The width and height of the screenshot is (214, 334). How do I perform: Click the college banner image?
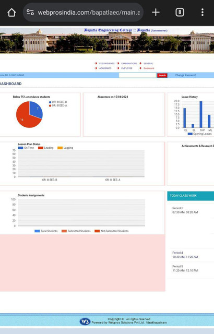107,40
